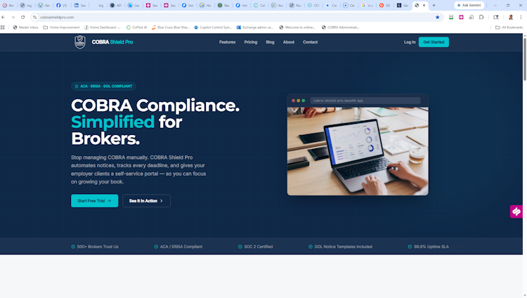Switch to the G2 tab
This screenshot has width=527, height=298.
pos(385,6)
